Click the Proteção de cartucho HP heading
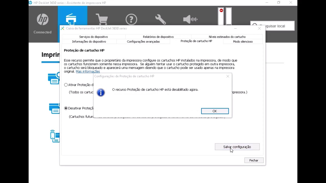The height and width of the screenshot is (183, 326). click(84, 51)
